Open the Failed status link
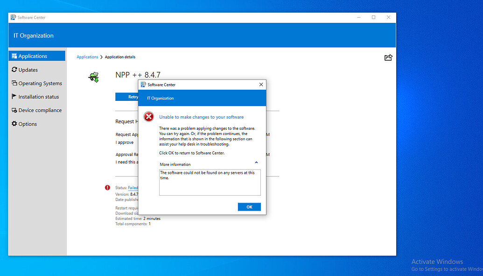This screenshot has height=276, width=483. 133,188
